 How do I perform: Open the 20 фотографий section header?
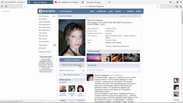click(x=113, y=51)
